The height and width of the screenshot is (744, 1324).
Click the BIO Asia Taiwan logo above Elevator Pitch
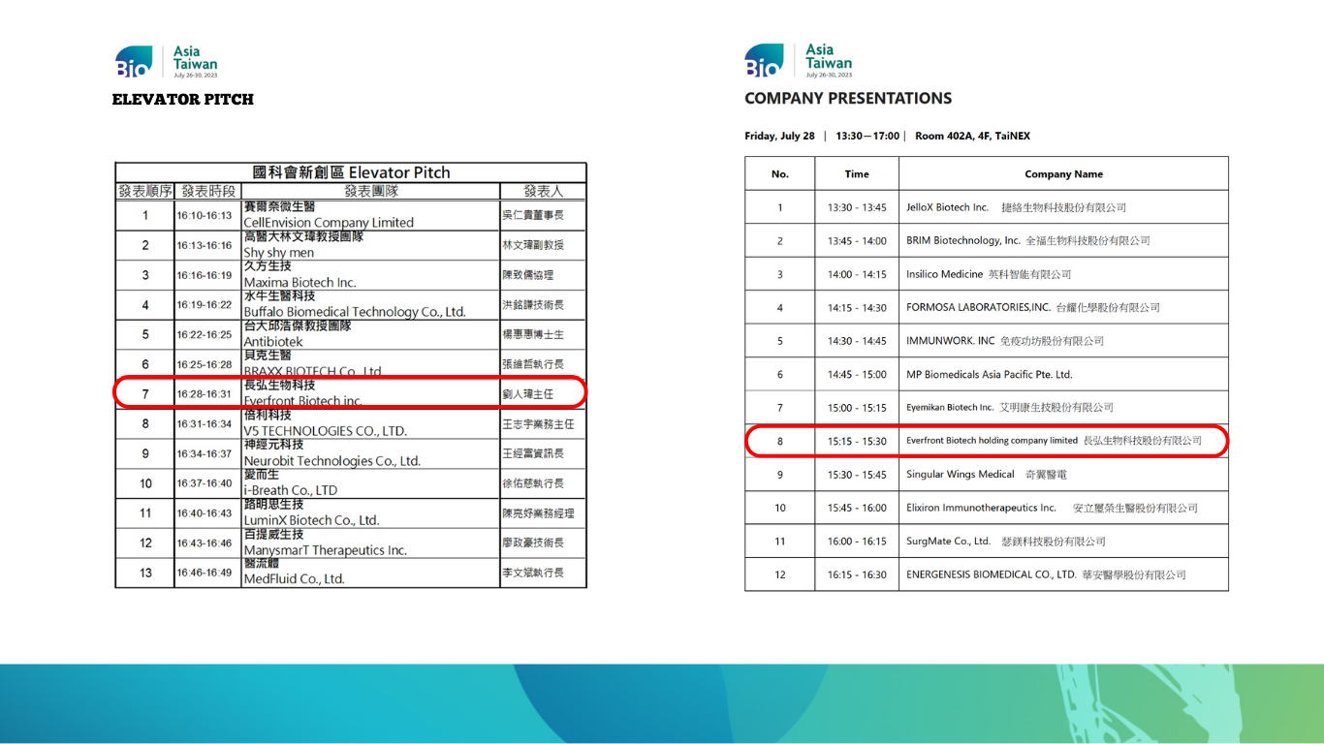pos(166,61)
